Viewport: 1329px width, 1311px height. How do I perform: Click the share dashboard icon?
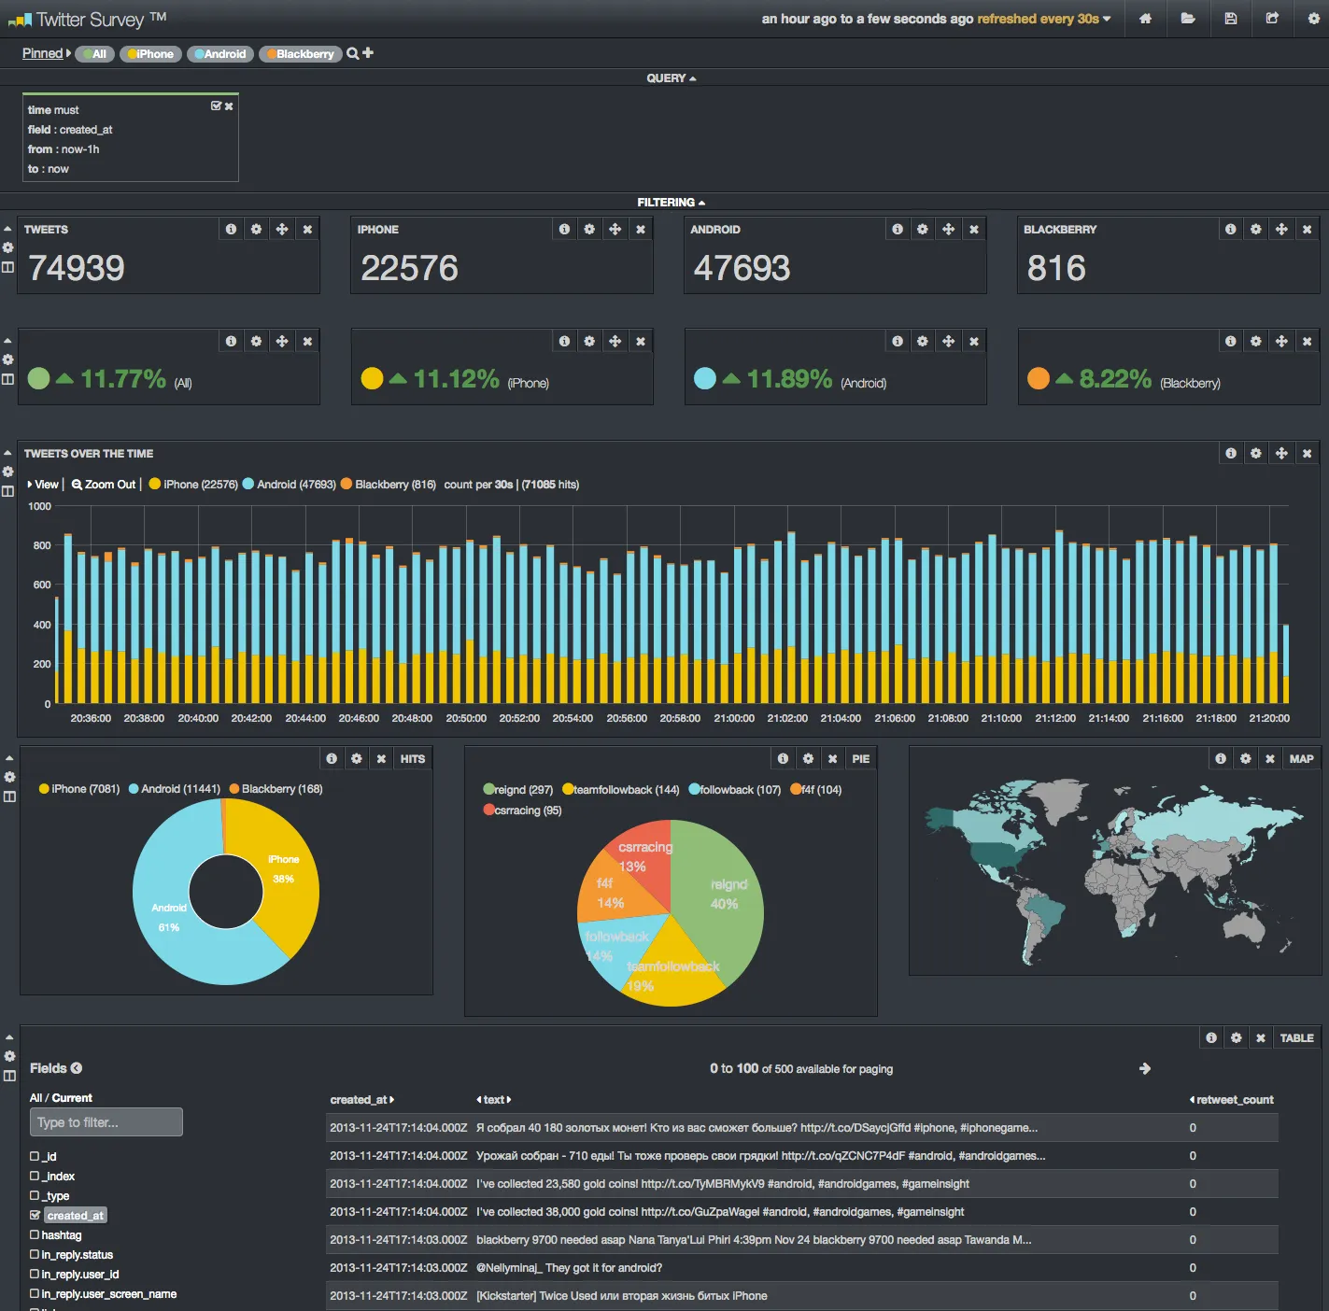tap(1272, 19)
